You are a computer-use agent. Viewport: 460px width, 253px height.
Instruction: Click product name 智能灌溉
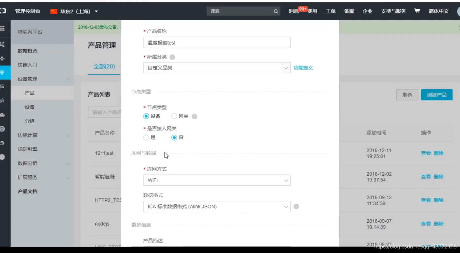pos(105,177)
